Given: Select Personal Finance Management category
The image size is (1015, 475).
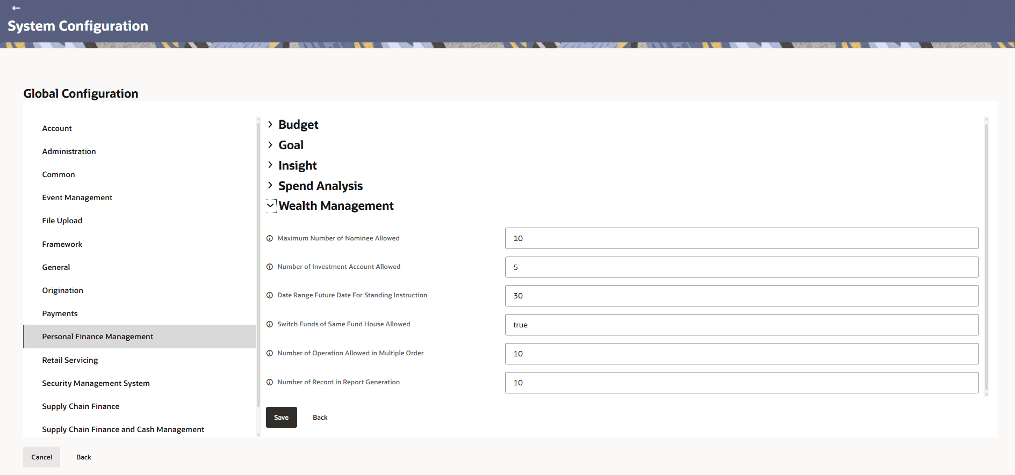Looking at the screenshot, I should (139, 337).
